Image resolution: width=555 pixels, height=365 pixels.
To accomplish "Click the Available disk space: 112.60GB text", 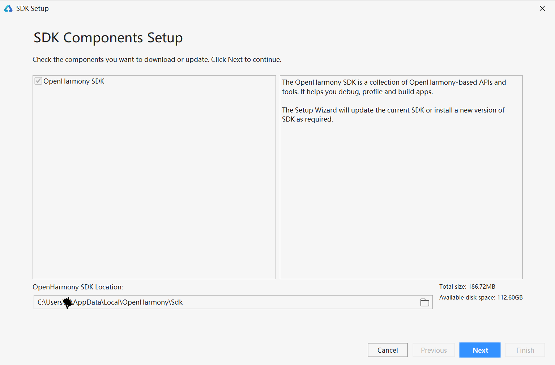I will tap(481, 297).
